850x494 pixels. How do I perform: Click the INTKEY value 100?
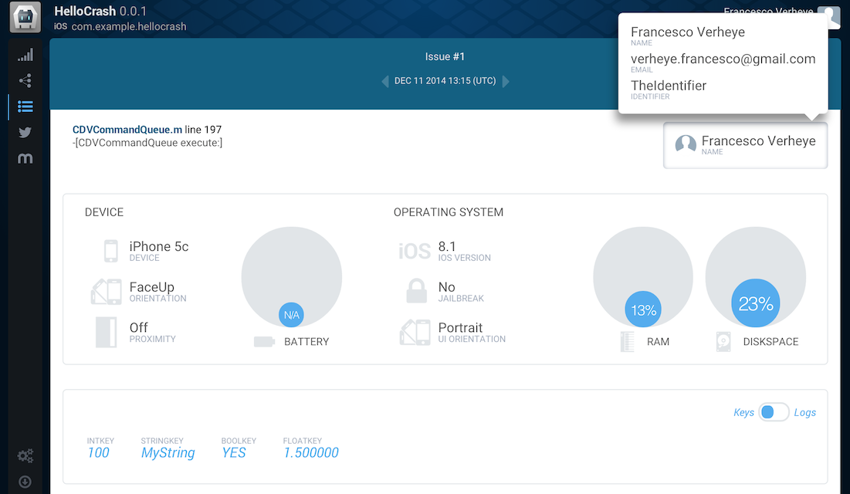99,453
